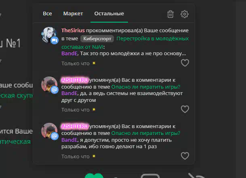Click the first AISHITERU avatar
The image size is (246, 178).
tap(49, 85)
